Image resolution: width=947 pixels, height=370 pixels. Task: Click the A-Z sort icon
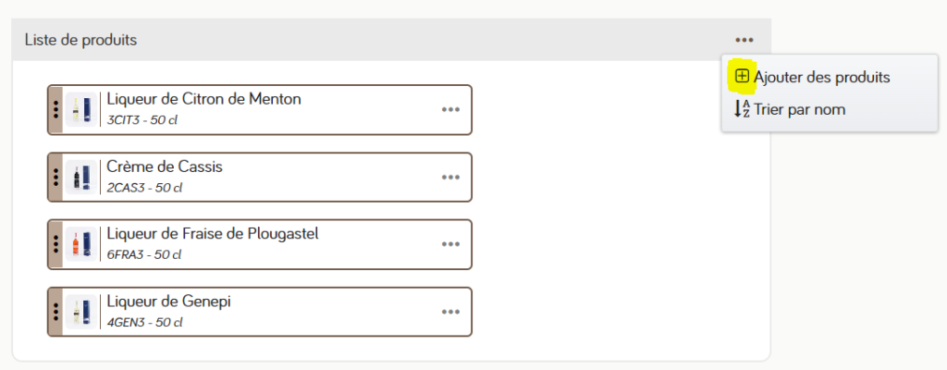pyautogui.click(x=742, y=109)
